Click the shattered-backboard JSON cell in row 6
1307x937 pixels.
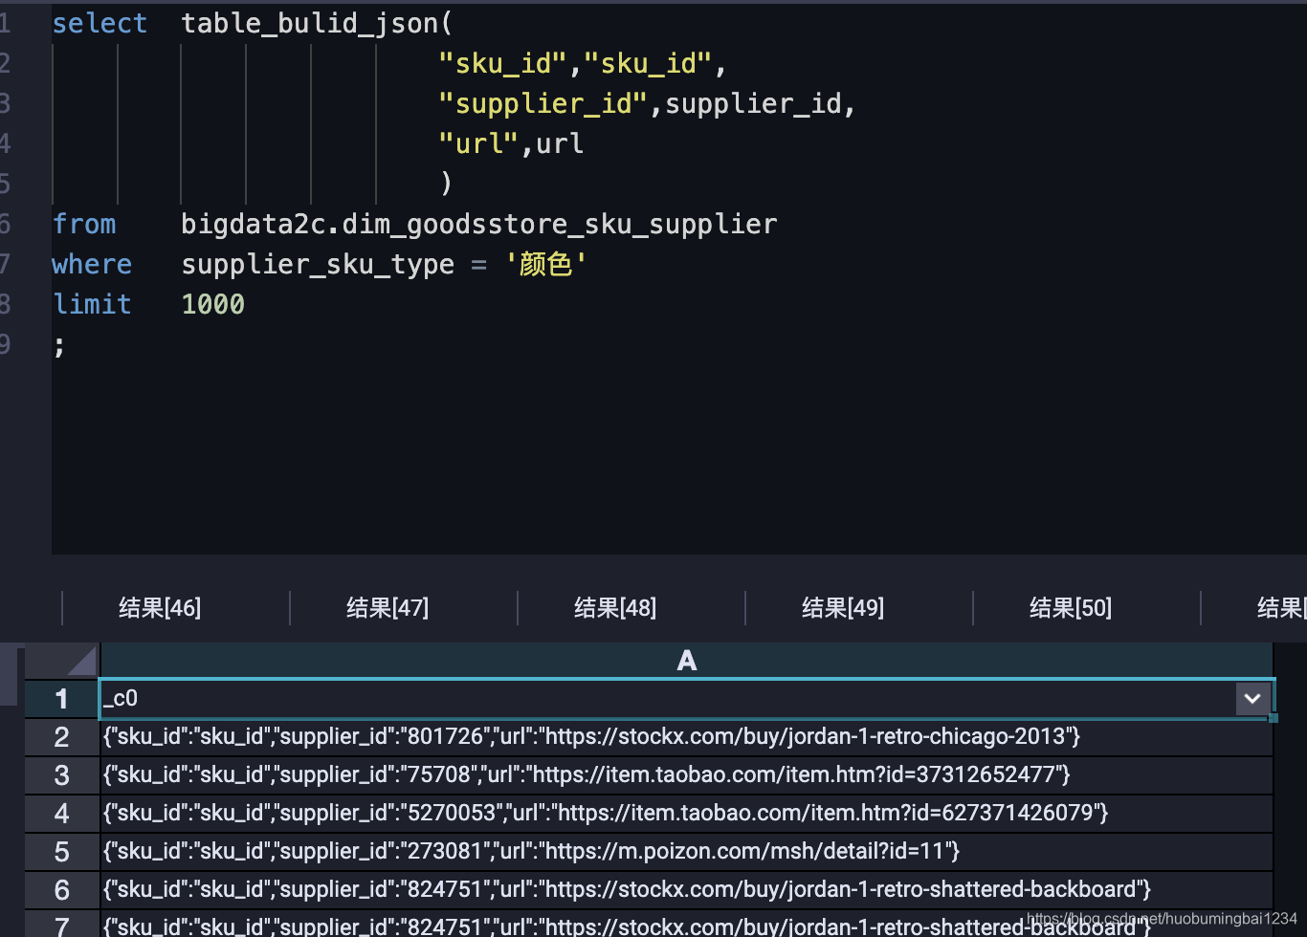coord(625,888)
